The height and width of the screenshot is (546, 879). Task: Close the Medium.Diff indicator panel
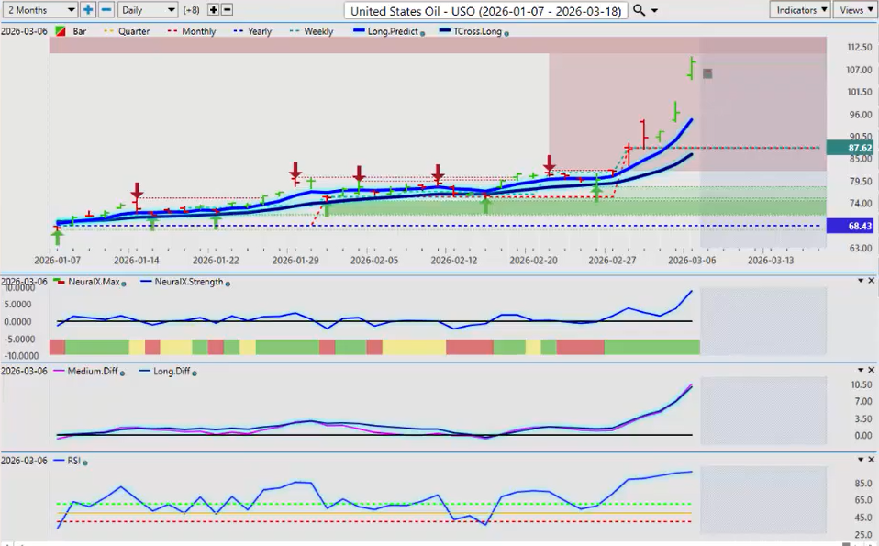tap(871, 369)
